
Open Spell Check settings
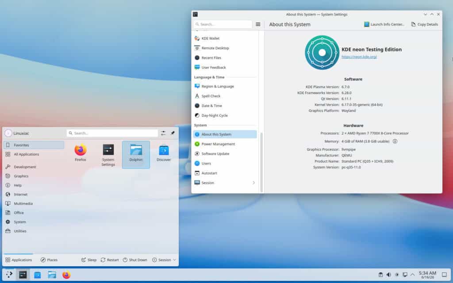(225, 96)
